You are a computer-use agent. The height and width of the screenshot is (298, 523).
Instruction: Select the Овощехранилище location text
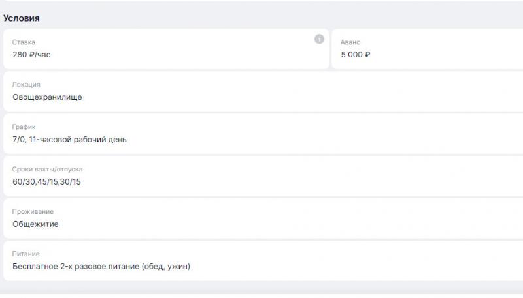(x=47, y=97)
